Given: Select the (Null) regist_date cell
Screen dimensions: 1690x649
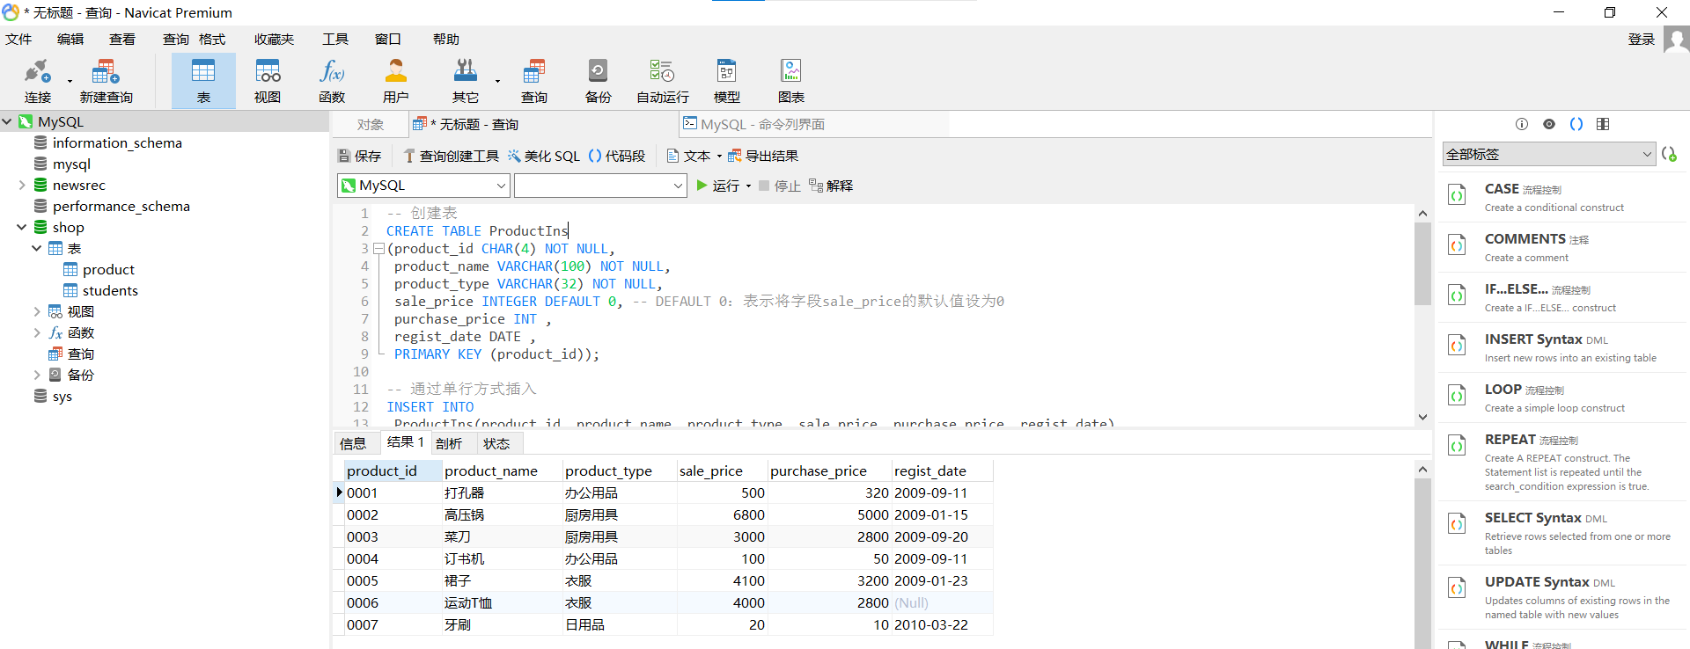Looking at the screenshot, I should pyautogui.click(x=942, y=603).
